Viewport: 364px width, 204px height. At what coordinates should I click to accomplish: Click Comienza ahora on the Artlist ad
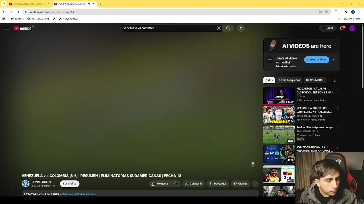point(317,59)
